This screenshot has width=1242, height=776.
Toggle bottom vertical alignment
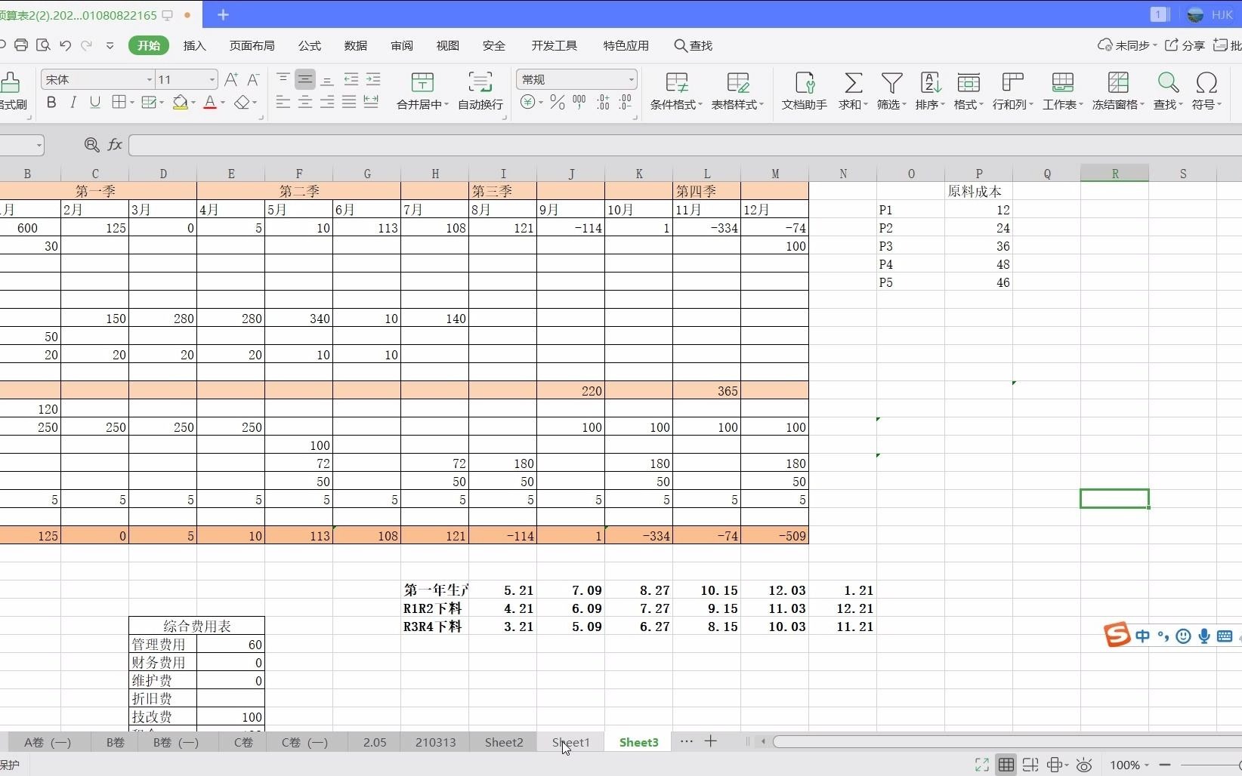(x=327, y=79)
